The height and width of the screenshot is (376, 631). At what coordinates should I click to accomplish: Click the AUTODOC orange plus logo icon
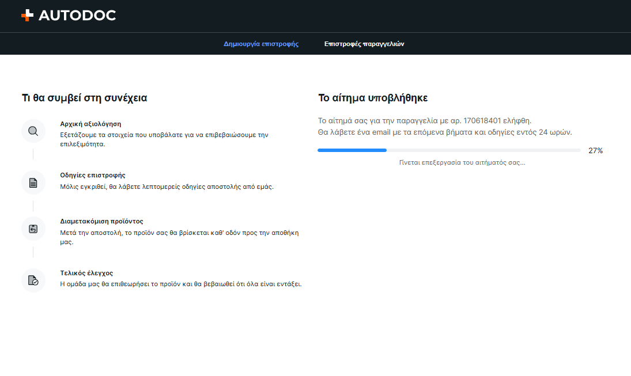pos(27,16)
